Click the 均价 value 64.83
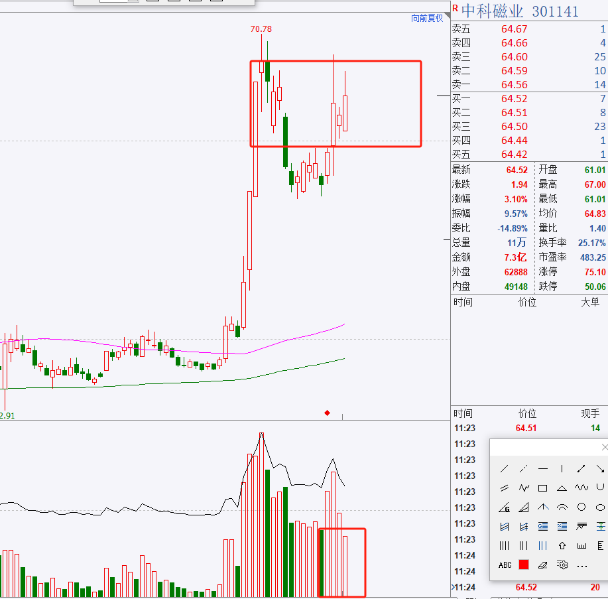 pos(595,214)
